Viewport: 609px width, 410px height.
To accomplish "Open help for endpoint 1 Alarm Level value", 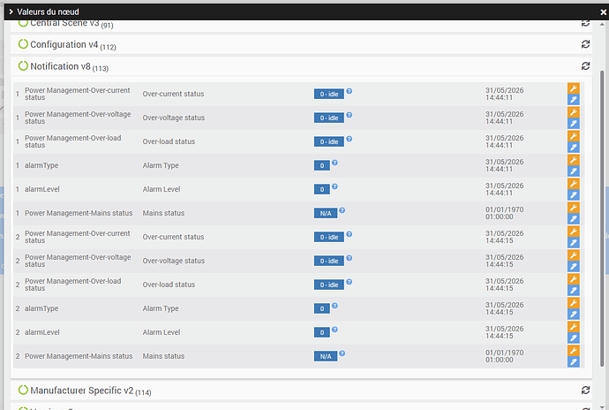I will (x=335, y=186).
